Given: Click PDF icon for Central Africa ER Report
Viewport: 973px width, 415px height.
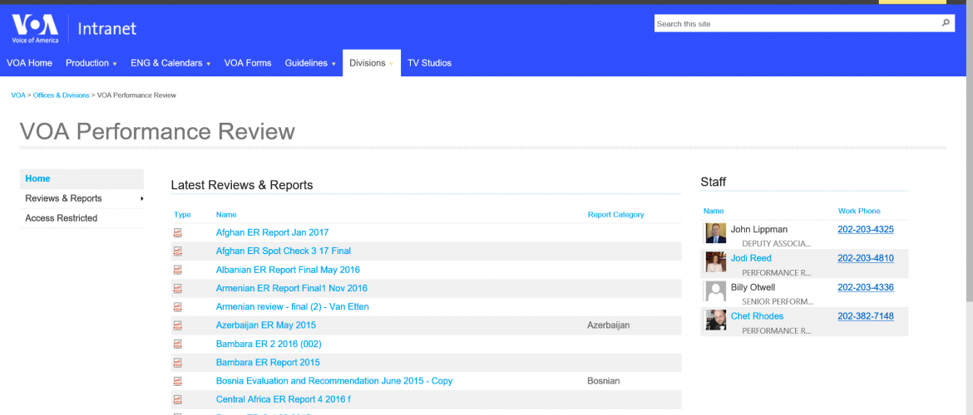Looking at the screenshot, I should [177, 399].
